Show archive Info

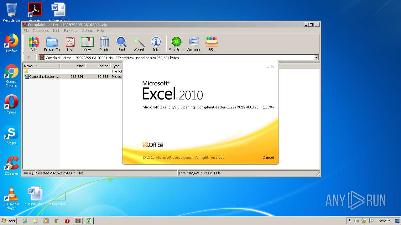(x=156, y=44)
